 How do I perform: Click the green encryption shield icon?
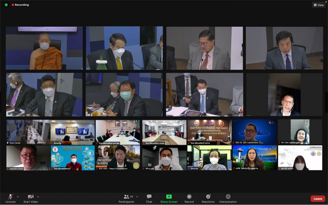tap(6, 5)
